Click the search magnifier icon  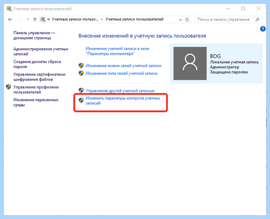pos(257,20)
